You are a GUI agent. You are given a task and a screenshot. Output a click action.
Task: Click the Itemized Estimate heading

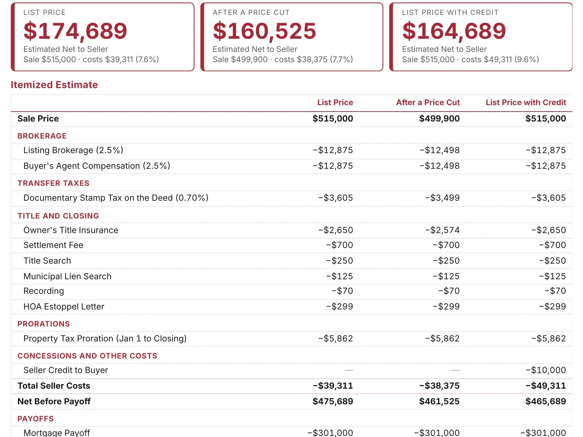54,85
